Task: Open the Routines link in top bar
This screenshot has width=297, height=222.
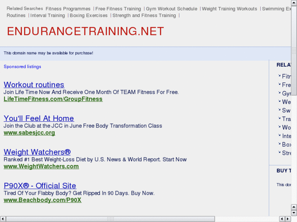Action: click(16, 15)
